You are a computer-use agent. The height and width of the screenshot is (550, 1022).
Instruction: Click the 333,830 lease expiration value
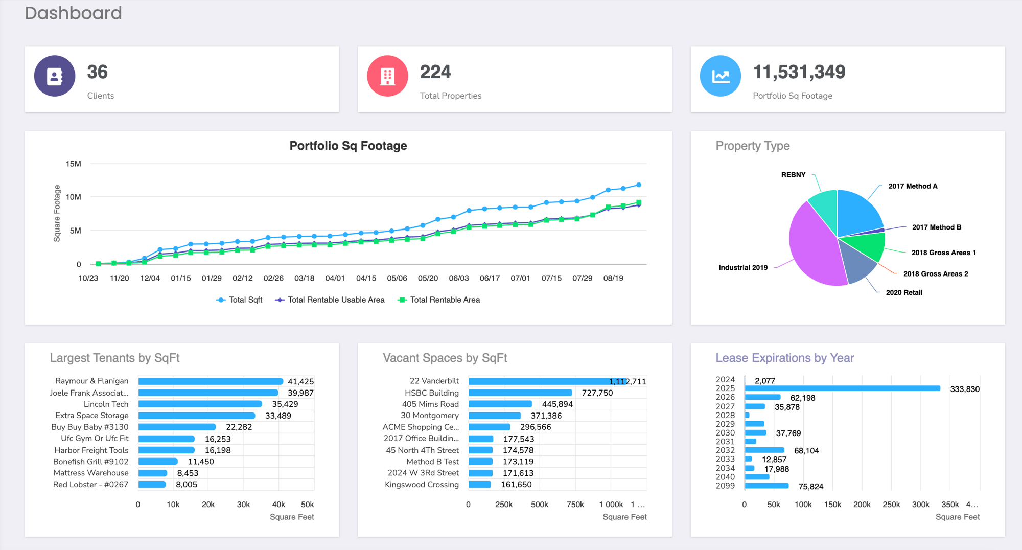click(x=965, y=389)
